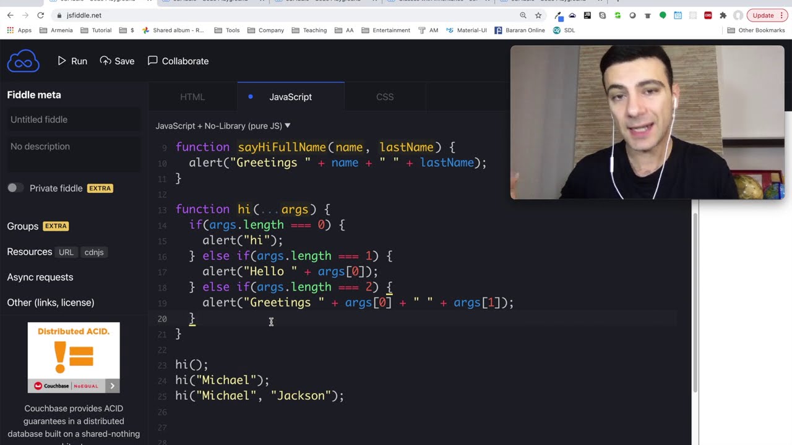
Task: Open the Entertainment bookmarks folder
Action: click(385, 30)
